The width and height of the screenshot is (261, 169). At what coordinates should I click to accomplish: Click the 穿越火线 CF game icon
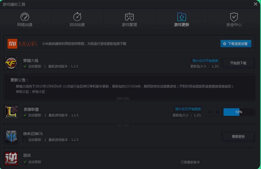pyautogui.click(x=11, y=63)
